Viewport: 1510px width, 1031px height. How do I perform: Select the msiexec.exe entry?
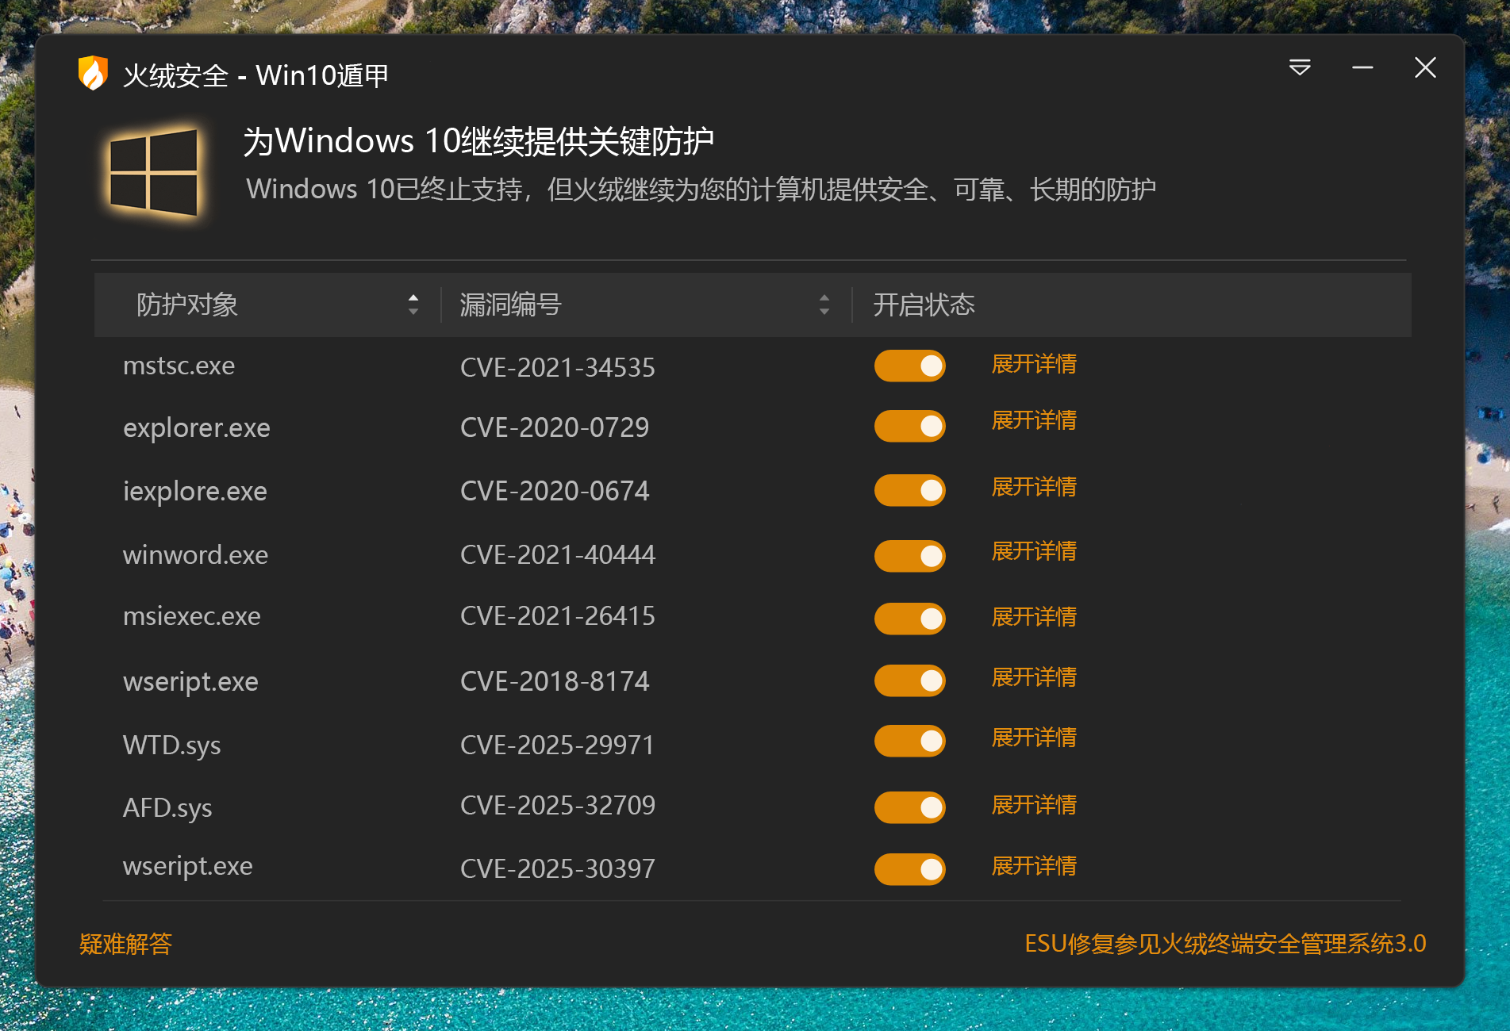[192, 616]
